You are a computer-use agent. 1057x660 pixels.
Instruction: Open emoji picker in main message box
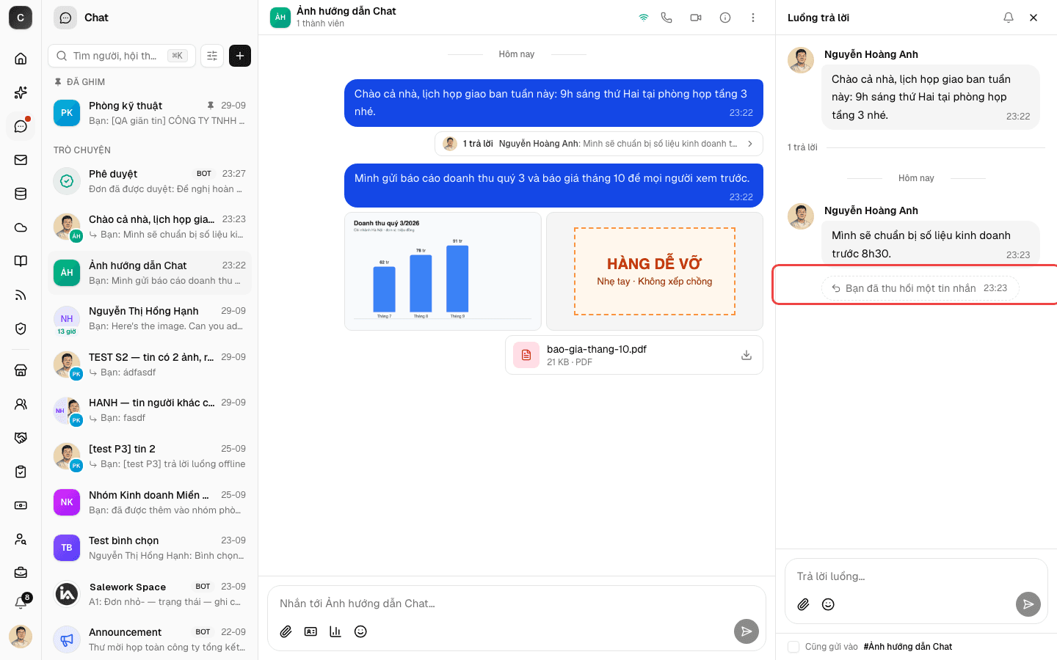[360, 631]
